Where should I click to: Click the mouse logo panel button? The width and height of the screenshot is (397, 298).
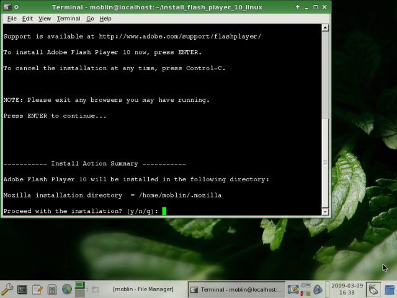[373, 289]
